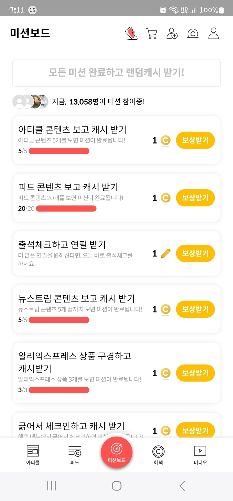Tap the red sneaker icon in header
This screenshot has width=233, height=501.
tap(131, 33)
